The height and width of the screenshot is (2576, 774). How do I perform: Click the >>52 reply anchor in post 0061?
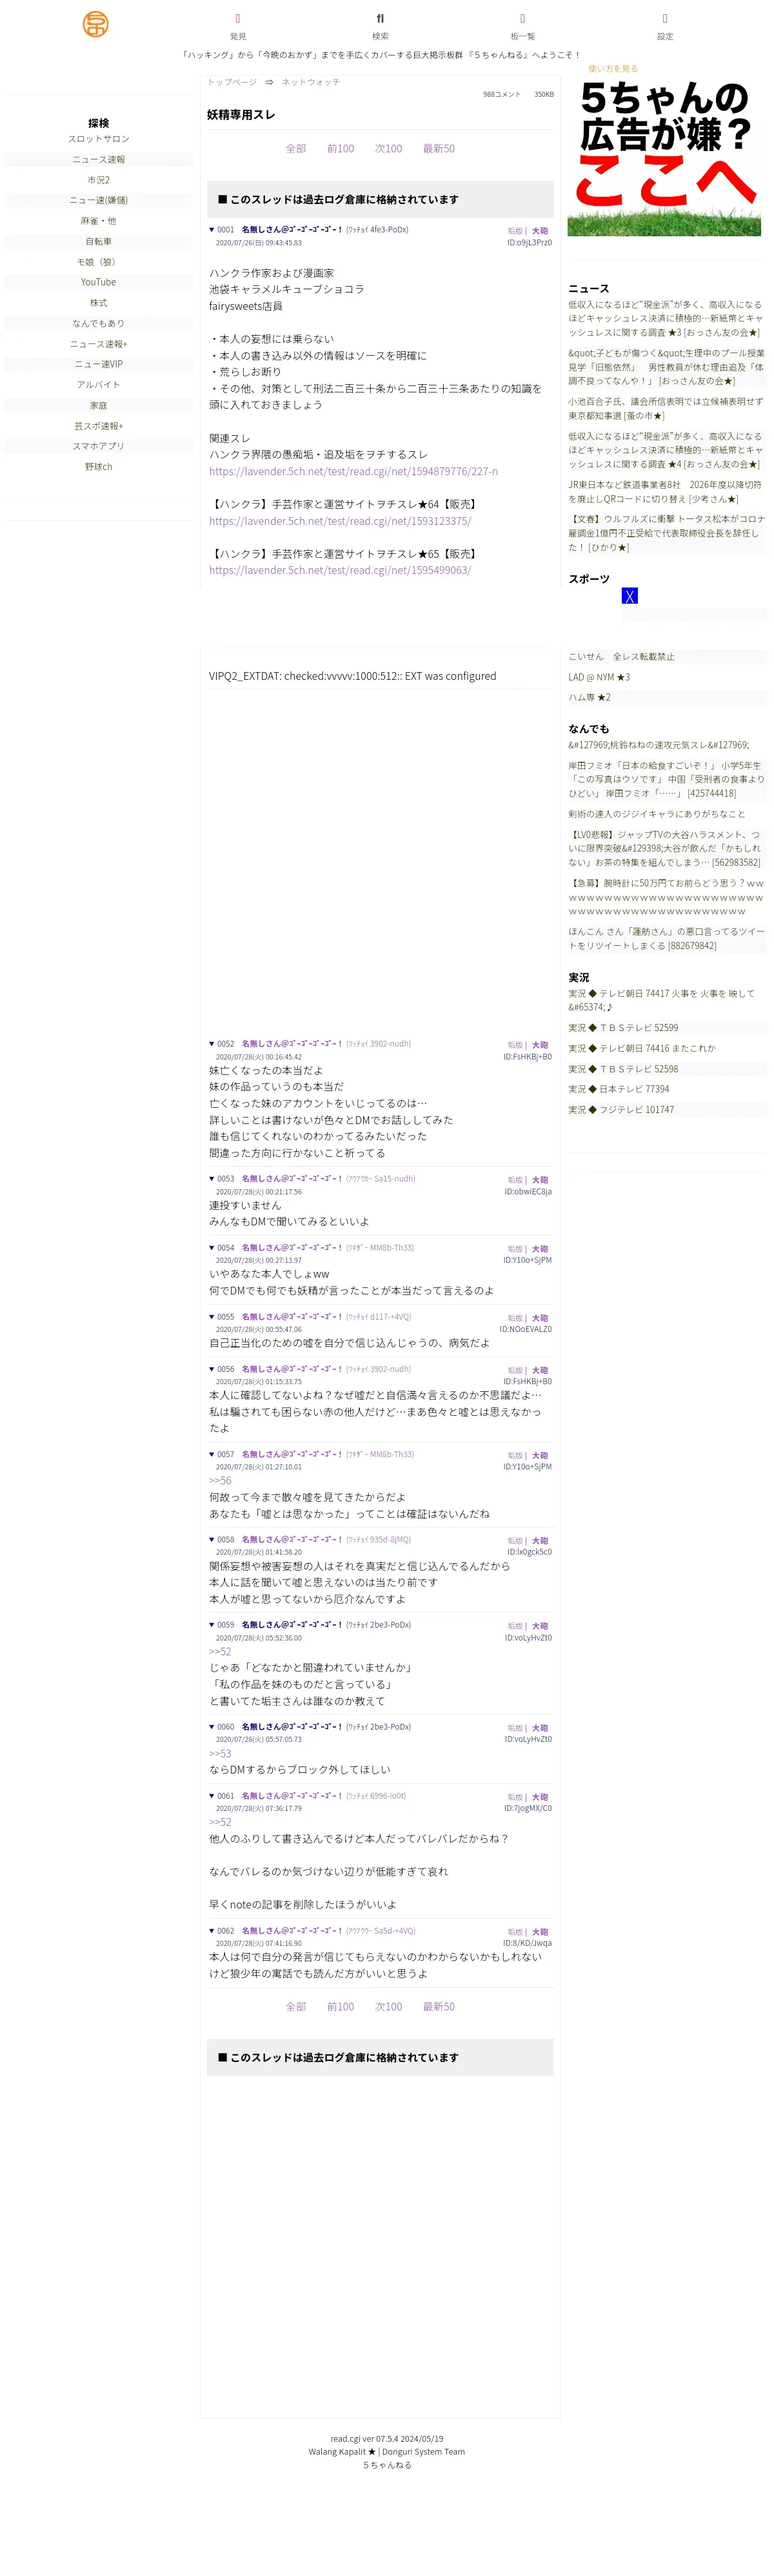click(x=220, y=1822)
